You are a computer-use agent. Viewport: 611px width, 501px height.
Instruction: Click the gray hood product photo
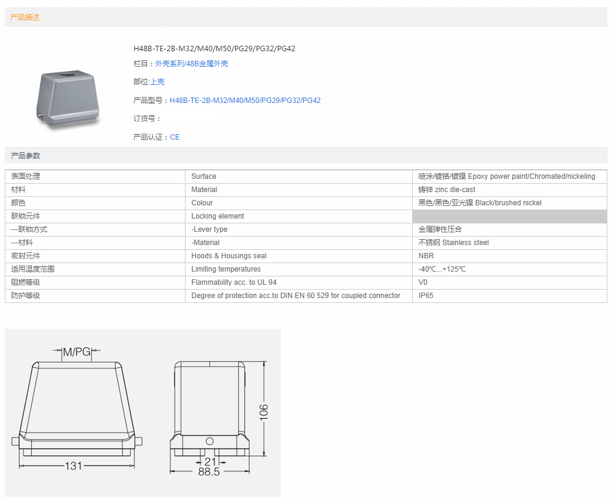click(x=66, y=99)
